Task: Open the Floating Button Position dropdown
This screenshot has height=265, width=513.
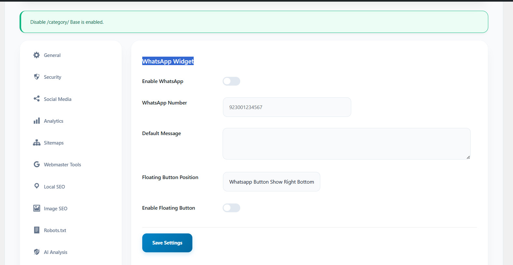Action: coord(271,182)
